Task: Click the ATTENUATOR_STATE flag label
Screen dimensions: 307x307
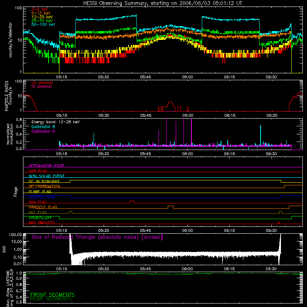Action: (x=46, y=166)
